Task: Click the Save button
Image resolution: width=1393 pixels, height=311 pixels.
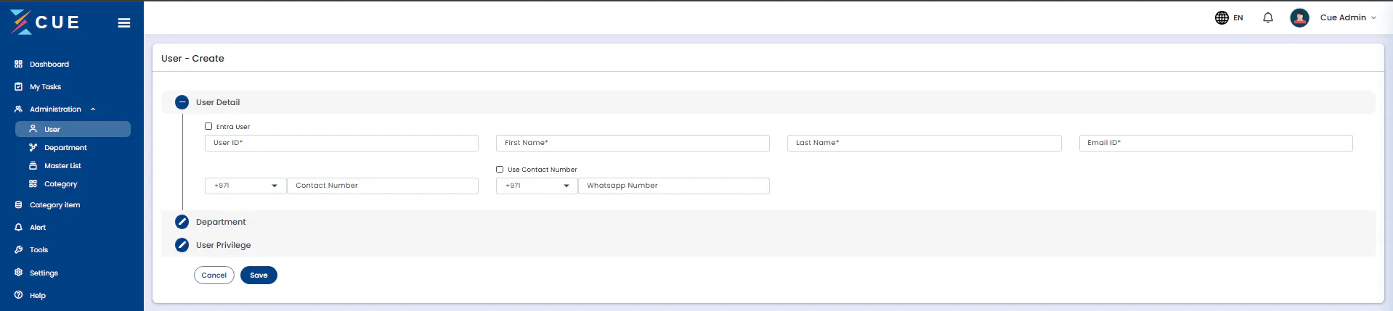Action: pos(259,275)
